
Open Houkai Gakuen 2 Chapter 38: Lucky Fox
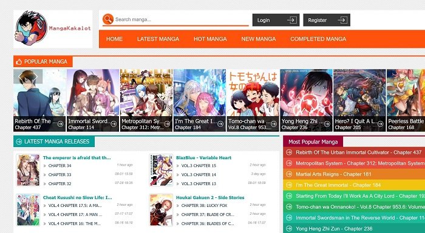tap(204, 205)
